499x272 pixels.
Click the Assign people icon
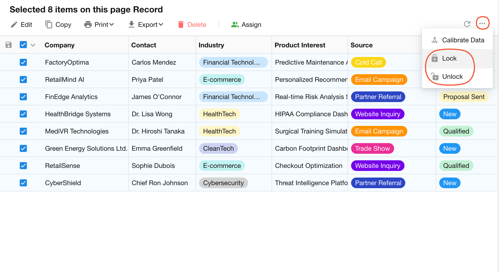click(235, 25)
